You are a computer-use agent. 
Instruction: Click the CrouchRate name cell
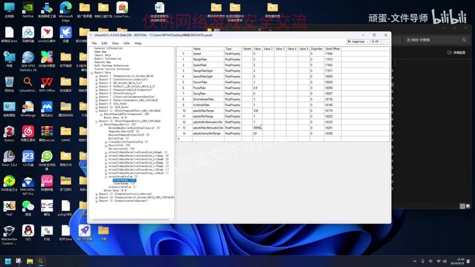(208, 82)
